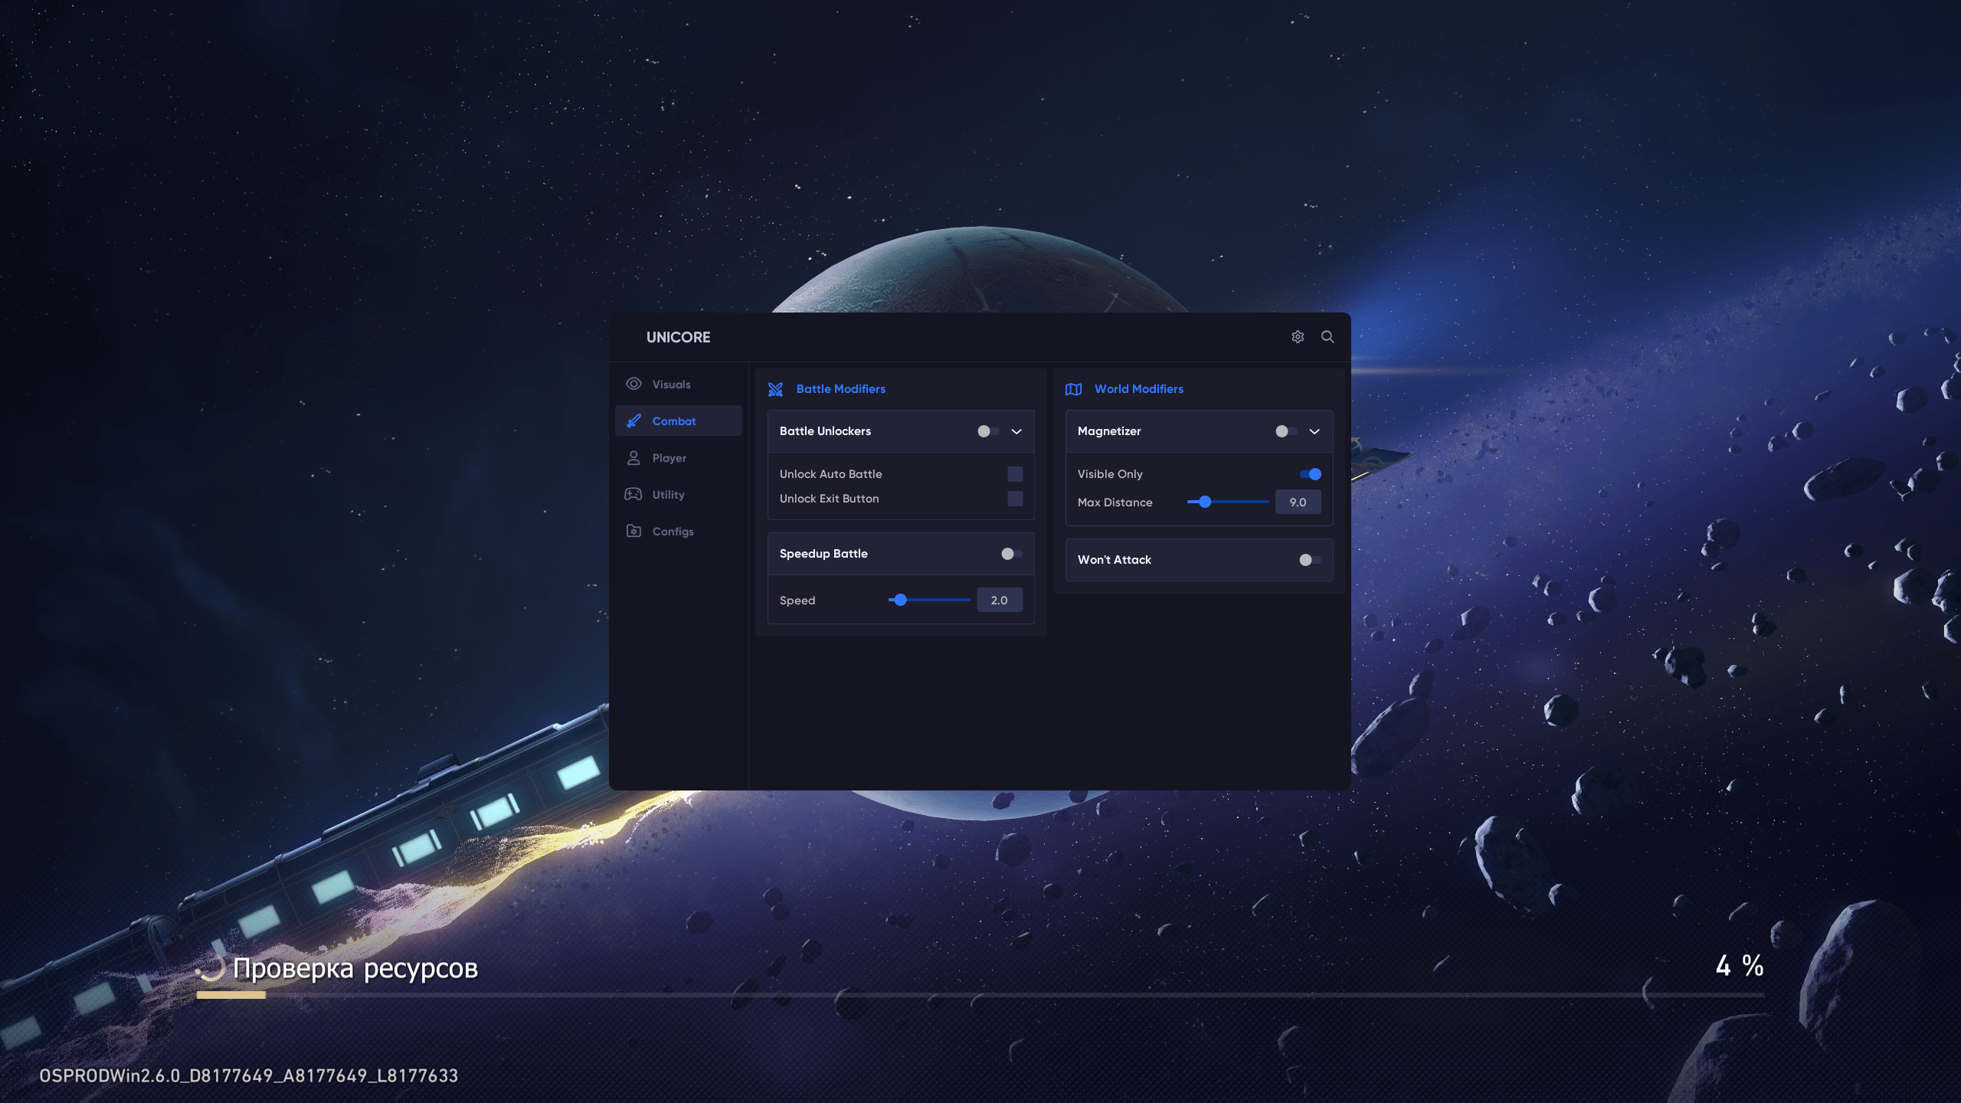The image size is (1961, 1103).
Task: Click the Combat section icon in sidebar
Action: pos(633,421)
